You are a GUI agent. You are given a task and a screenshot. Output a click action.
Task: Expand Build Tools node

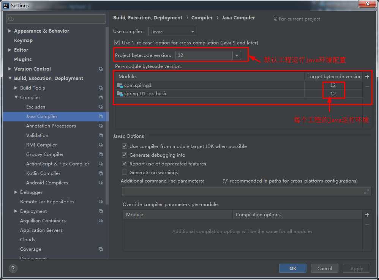pyautogui.click(x=16, y=88)
